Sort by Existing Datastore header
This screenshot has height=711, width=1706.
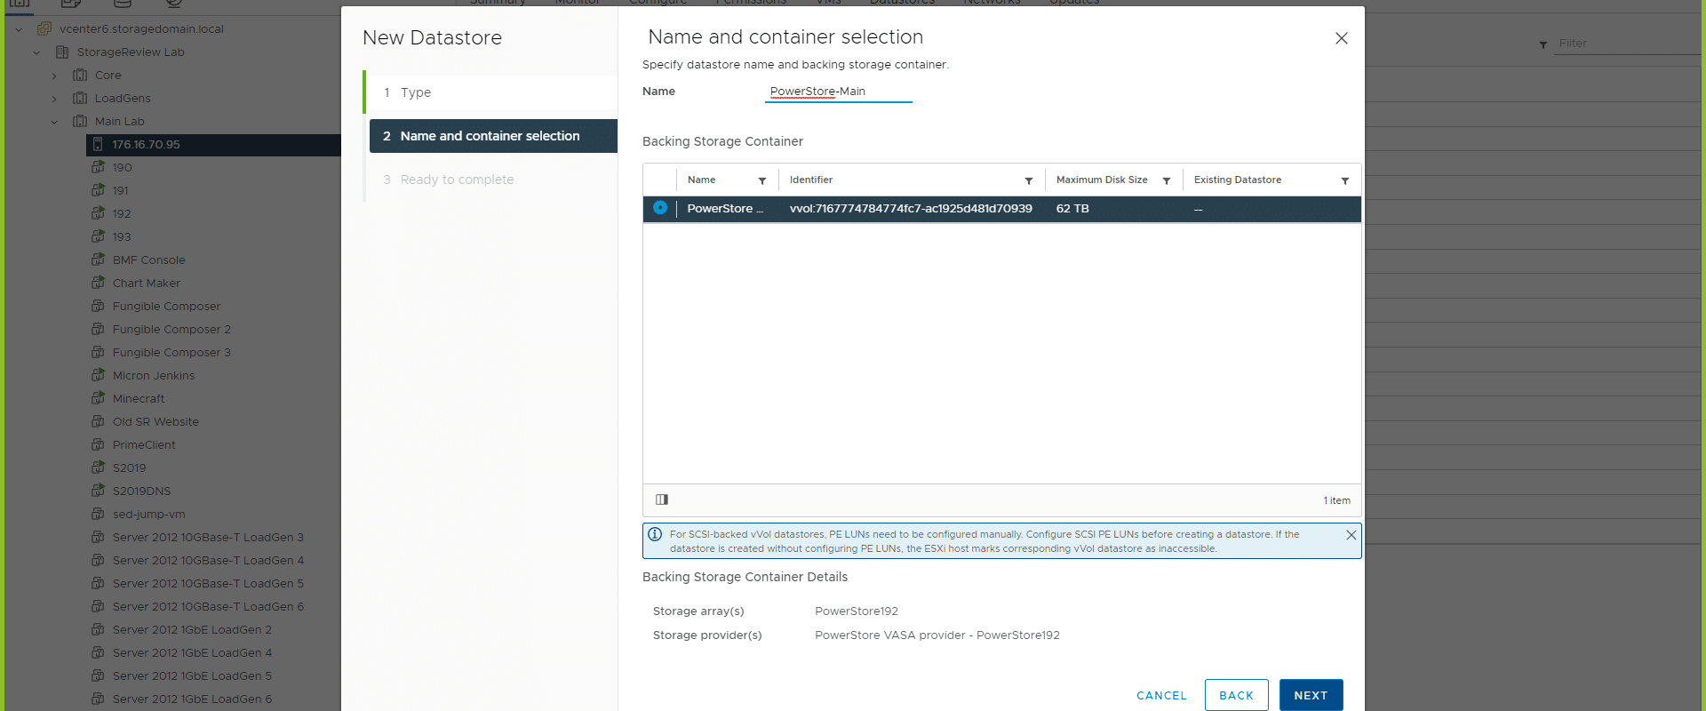pos(1238,180)
